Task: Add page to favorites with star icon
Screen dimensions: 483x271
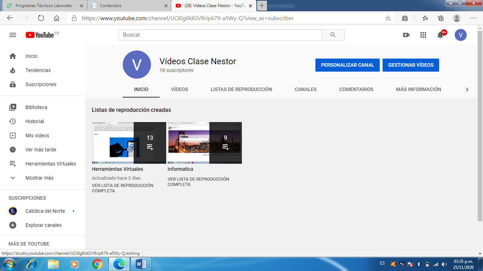Action: (388, 18)
